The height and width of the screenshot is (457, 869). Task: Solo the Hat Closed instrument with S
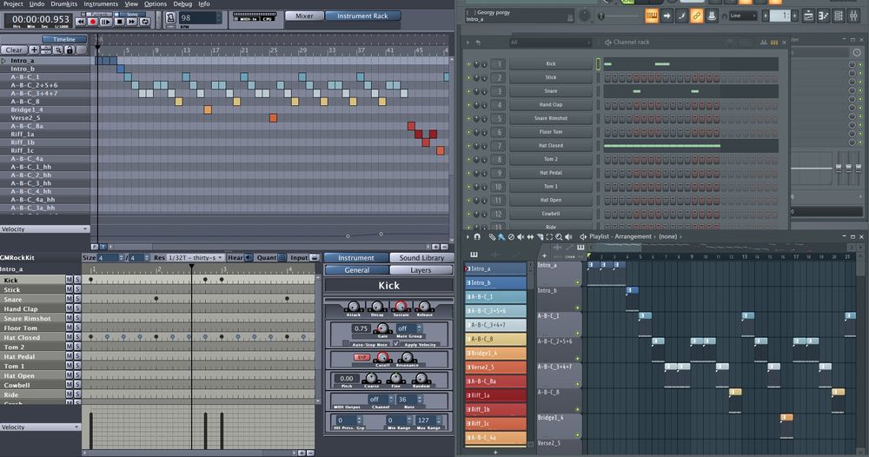[x=77, y=337]
